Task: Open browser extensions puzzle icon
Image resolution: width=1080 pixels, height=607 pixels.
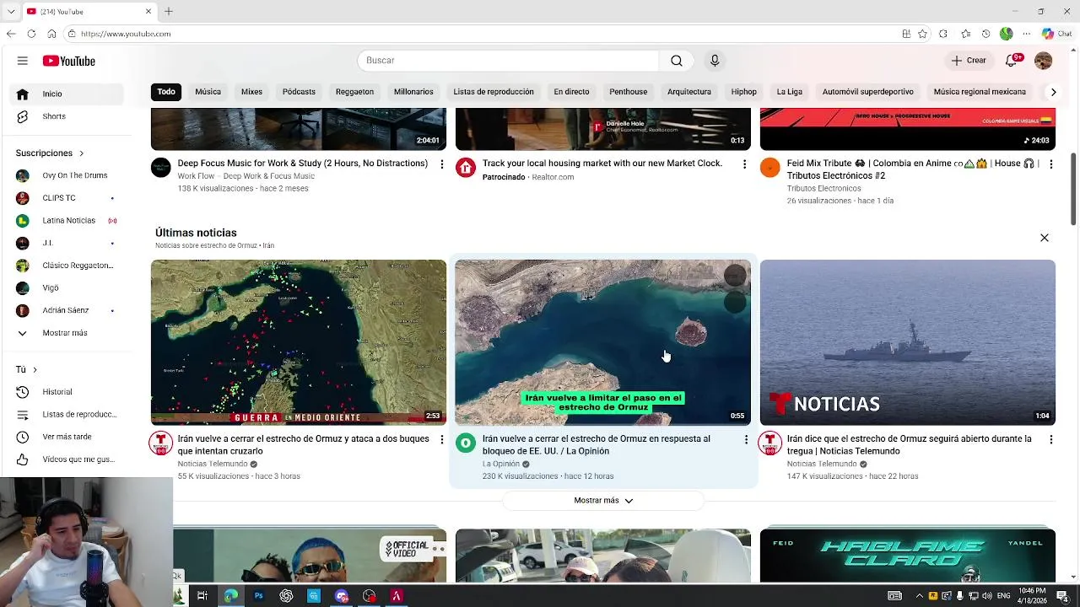Action: [x=943, y=34]
